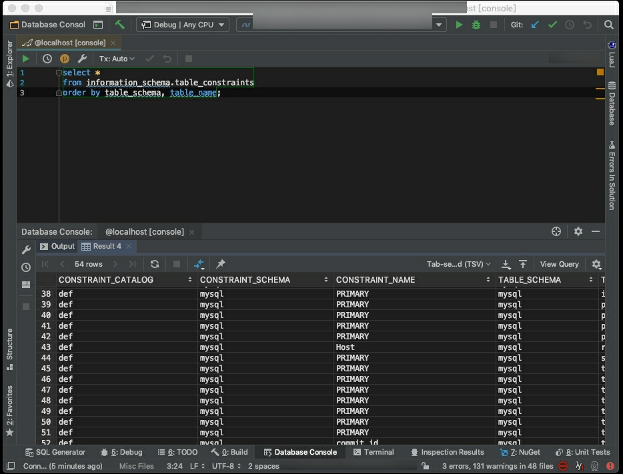Execute the SQL statement in the console toolbar
Screen dimensions: 623x474
[x=26, y=59]
